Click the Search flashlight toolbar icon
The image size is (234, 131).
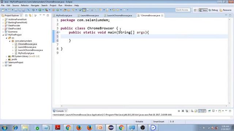73,10
